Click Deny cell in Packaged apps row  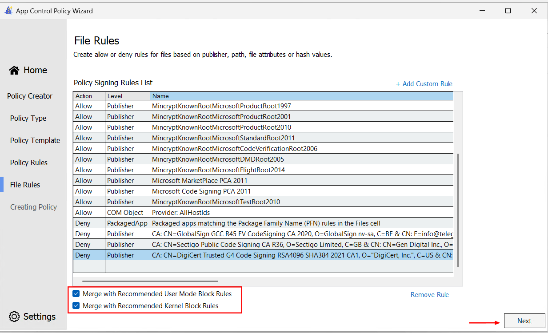(x=89, y=223)
